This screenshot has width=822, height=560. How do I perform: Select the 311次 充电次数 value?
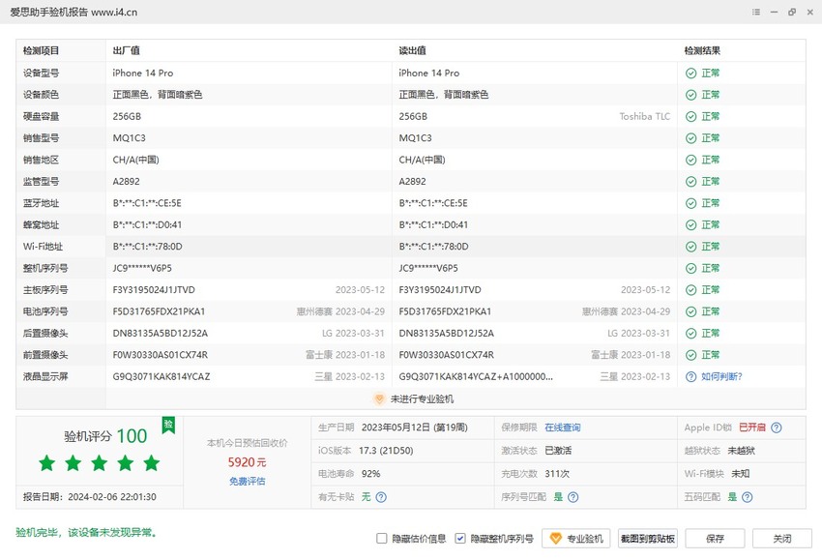pos(557,474)
